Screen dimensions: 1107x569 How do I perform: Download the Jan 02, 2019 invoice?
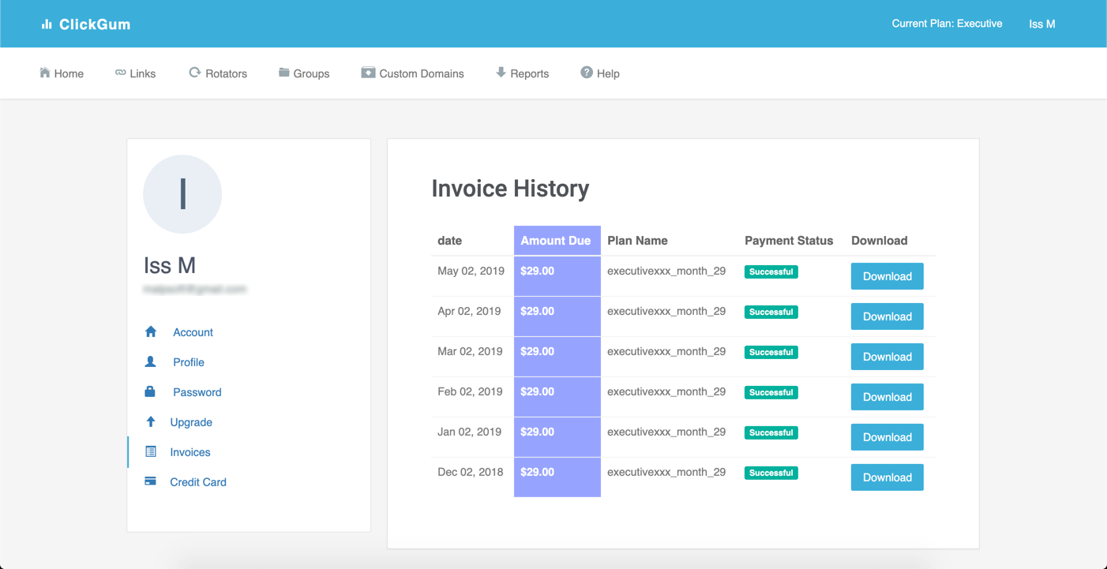[887, 437]
